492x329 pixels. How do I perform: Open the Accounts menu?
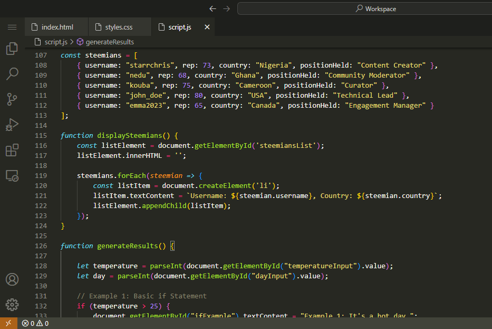click(x=12, y=279)
